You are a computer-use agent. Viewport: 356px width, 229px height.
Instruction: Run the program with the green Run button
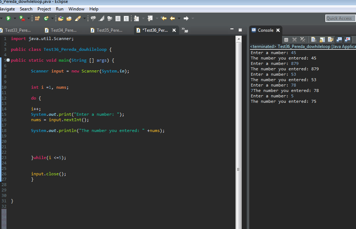click(x=8, y=18)
